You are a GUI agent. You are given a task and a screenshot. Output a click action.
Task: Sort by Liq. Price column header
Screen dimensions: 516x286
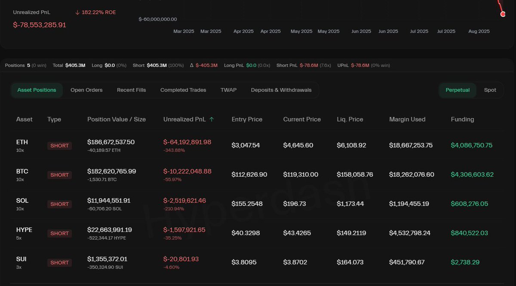pos(350,119)
